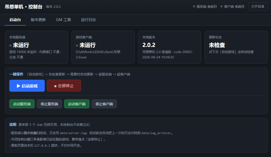271x157 pixels.
Task: Click the 启动服务端 button
Action: pos(22,104)
